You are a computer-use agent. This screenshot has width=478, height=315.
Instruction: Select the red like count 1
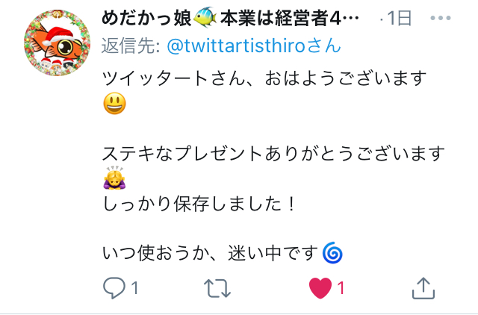coord(341,288)
